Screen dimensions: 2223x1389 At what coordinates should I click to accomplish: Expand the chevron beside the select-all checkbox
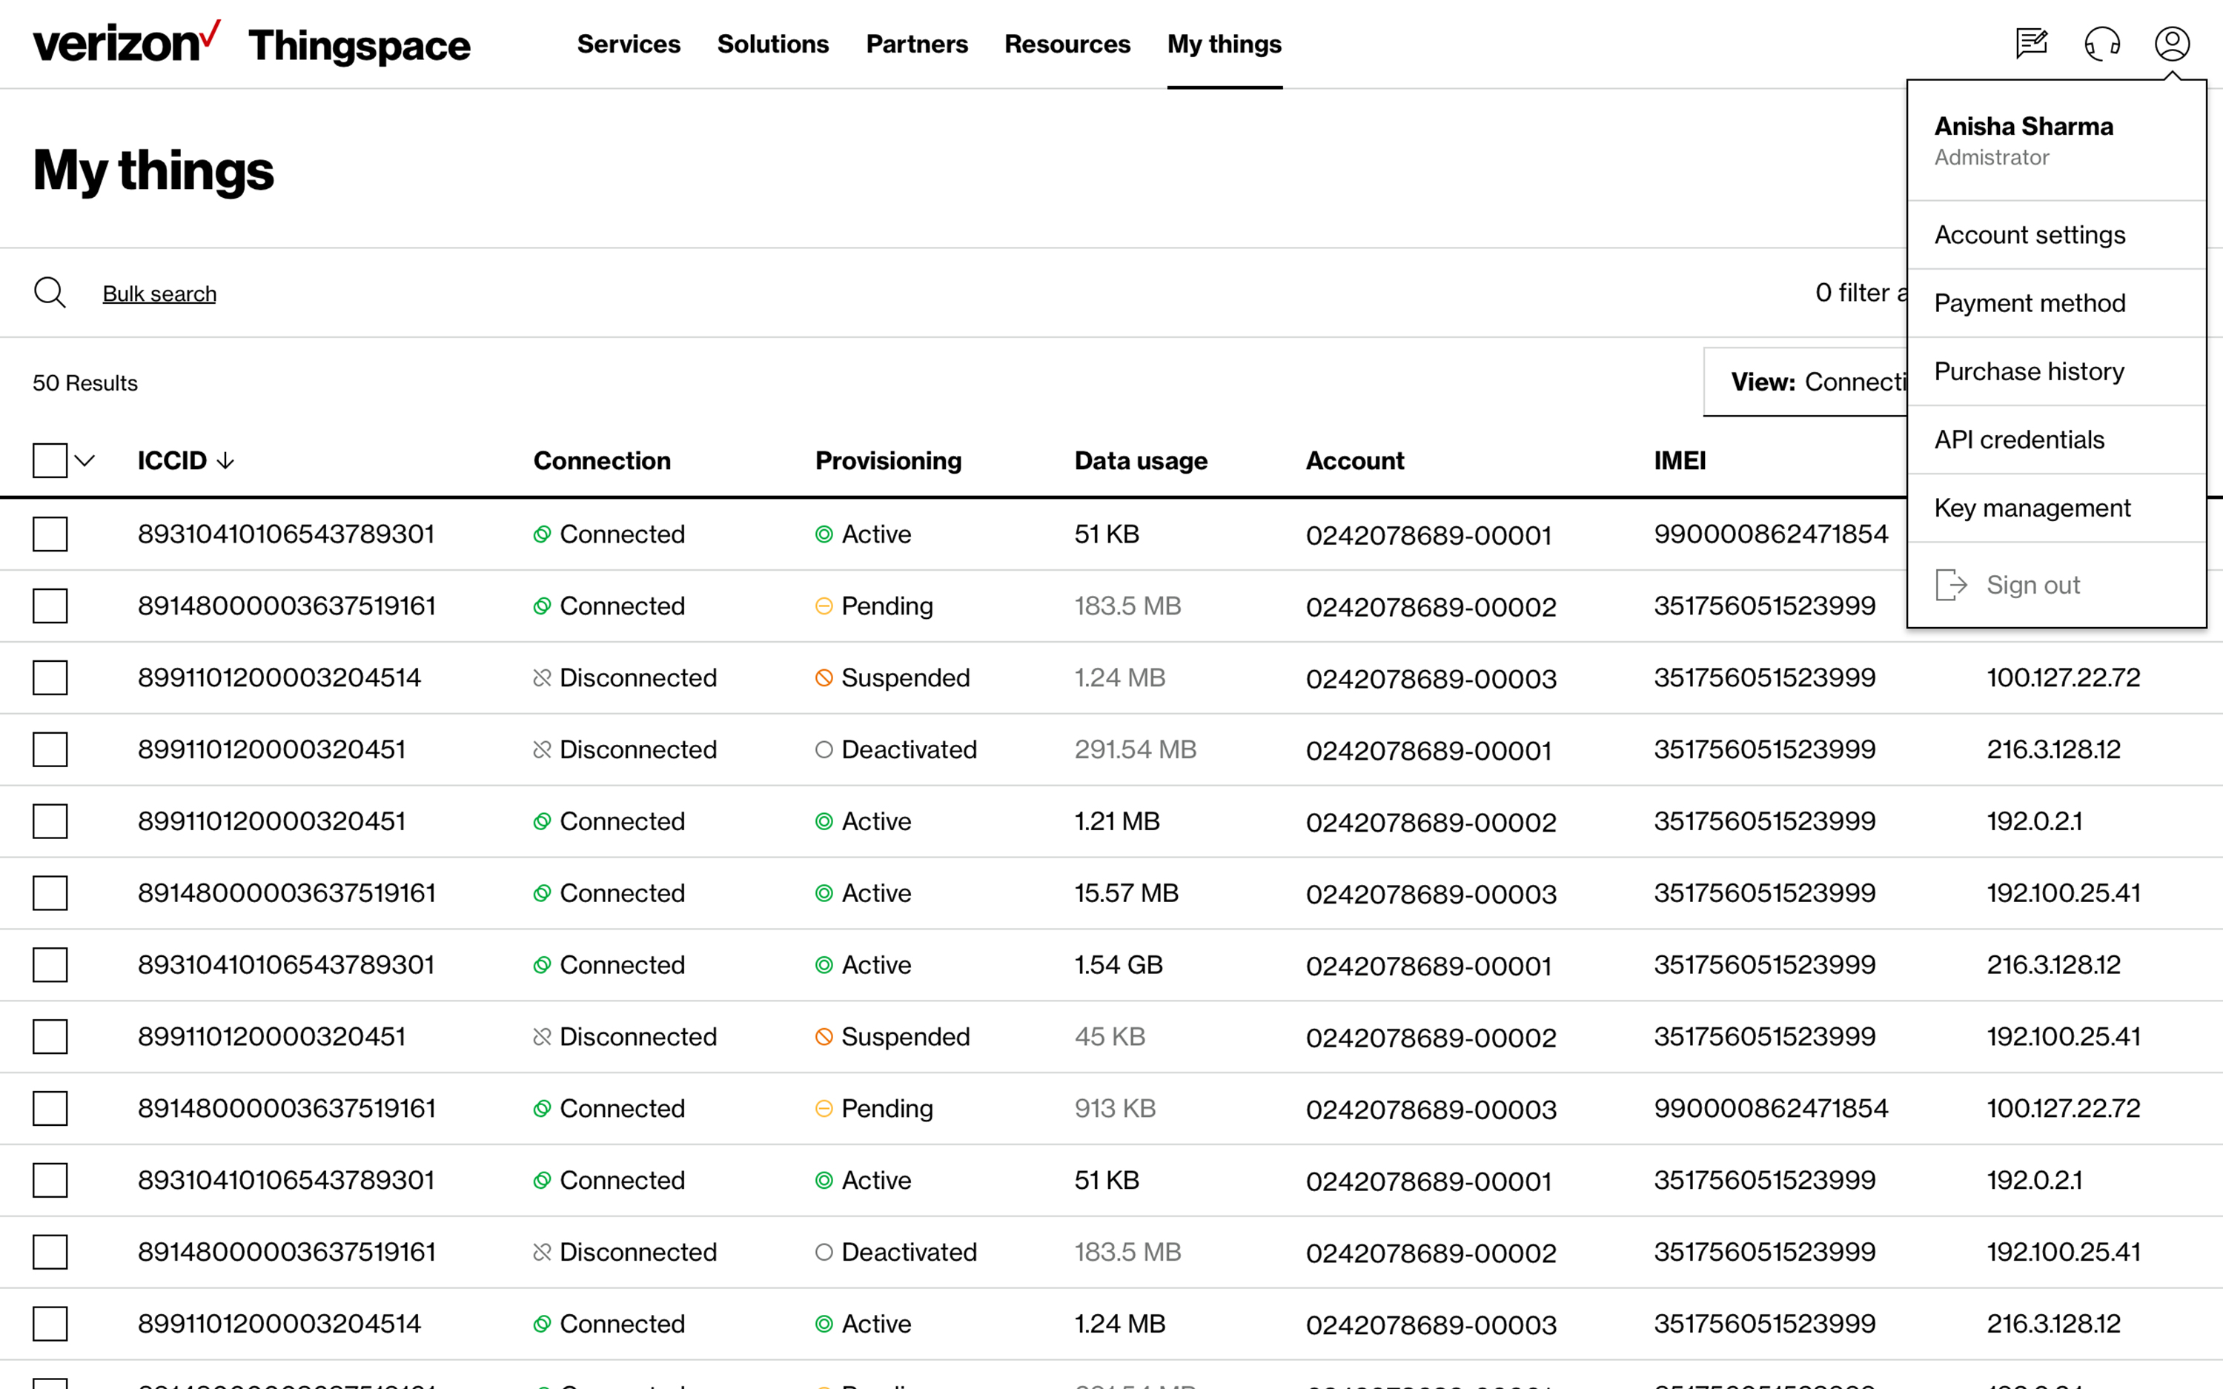pyautogui.click(x=85, y=460)
